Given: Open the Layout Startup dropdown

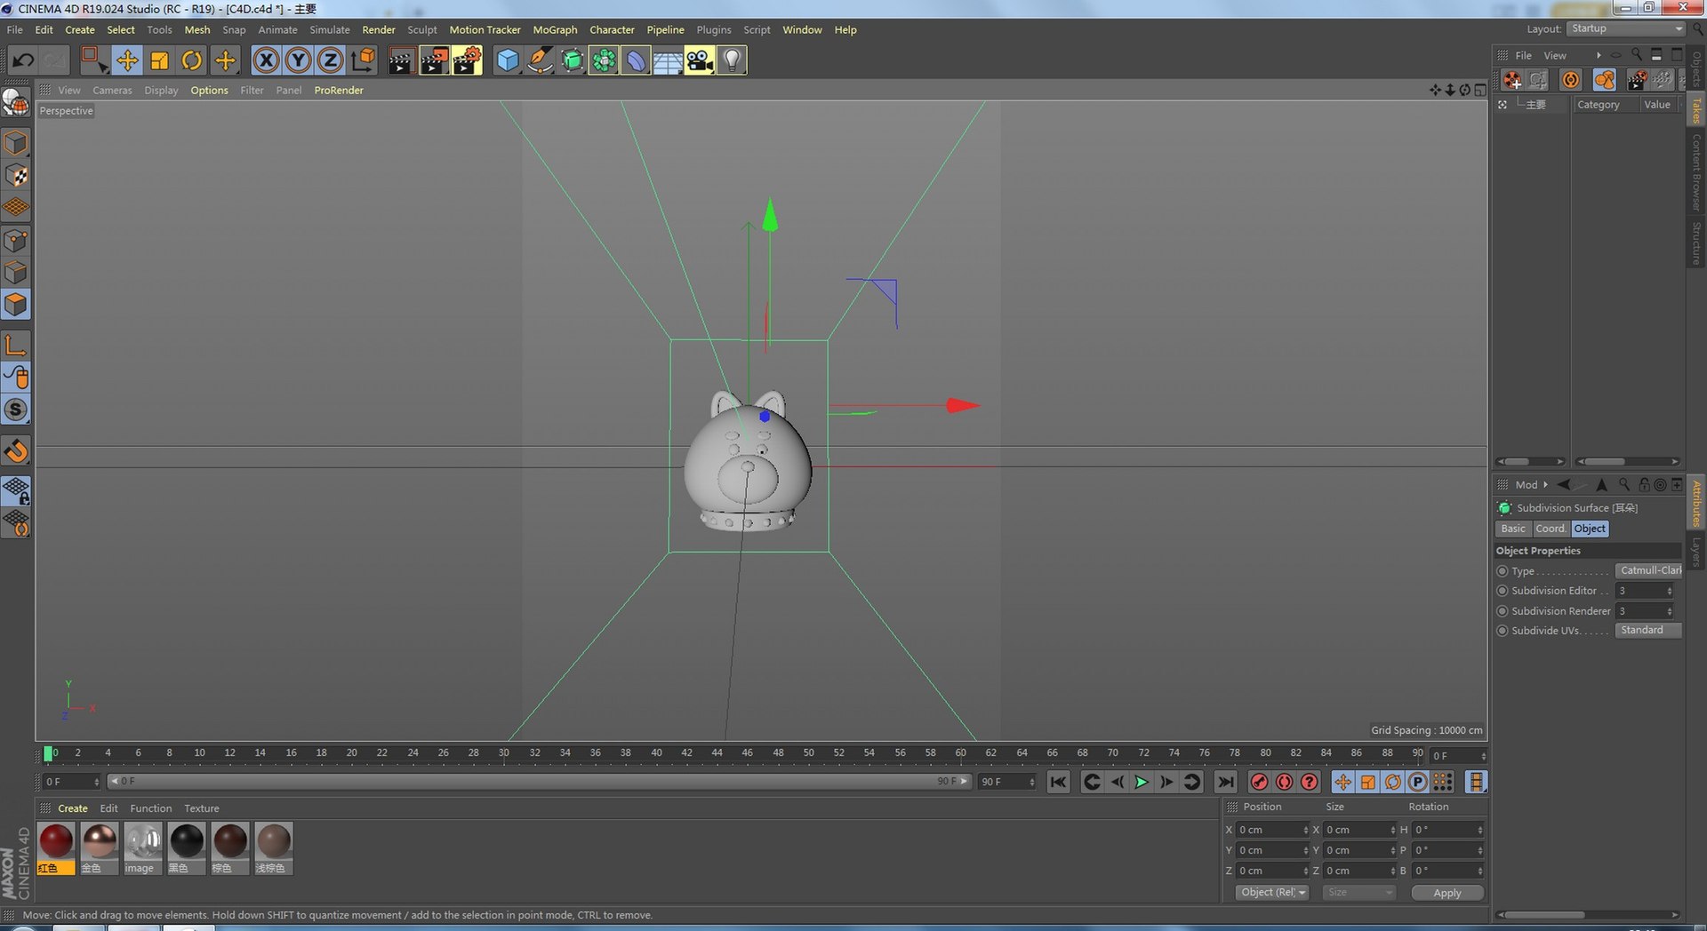Looking at the screenshot, I should click(x=1626, y=29).
